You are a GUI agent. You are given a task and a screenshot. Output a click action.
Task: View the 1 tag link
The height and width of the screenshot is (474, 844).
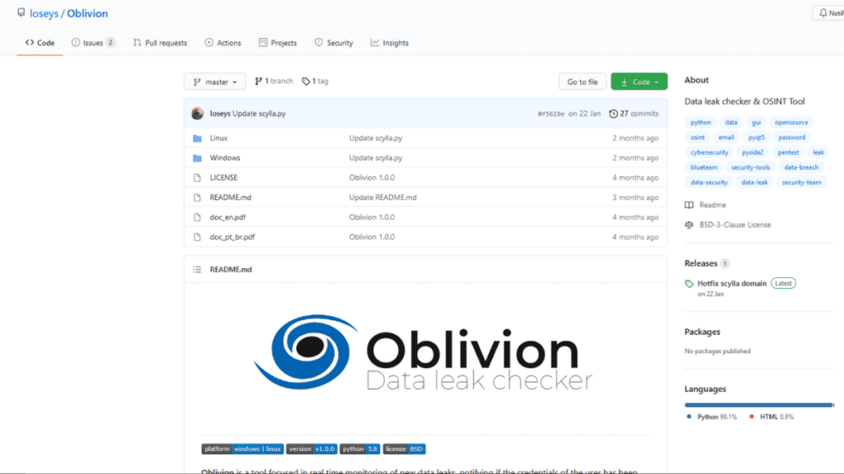tap(315, 81)
